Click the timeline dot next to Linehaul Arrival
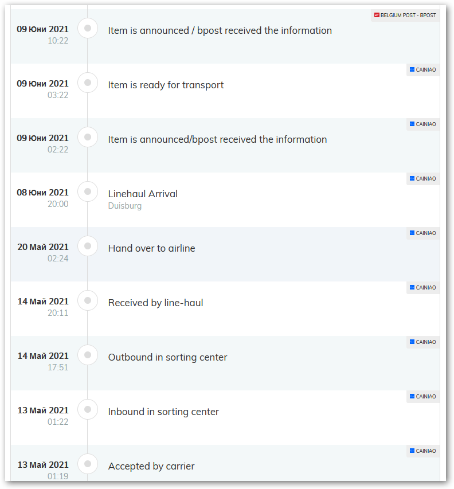The height and width of the screenshot is (489, 454). click(88, 191)
